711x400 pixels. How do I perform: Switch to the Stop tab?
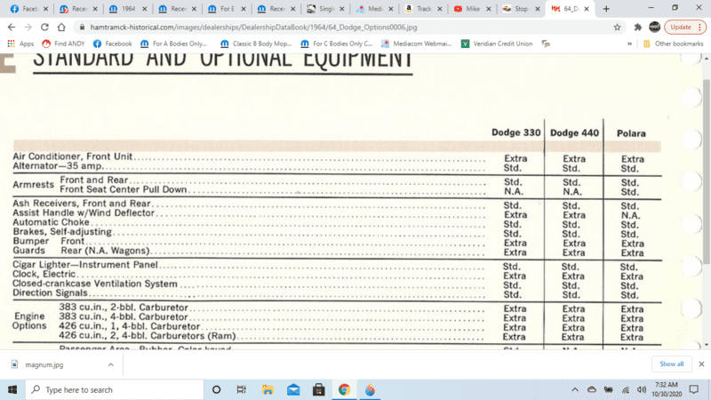pyautogui.click(x=522, y=9)
